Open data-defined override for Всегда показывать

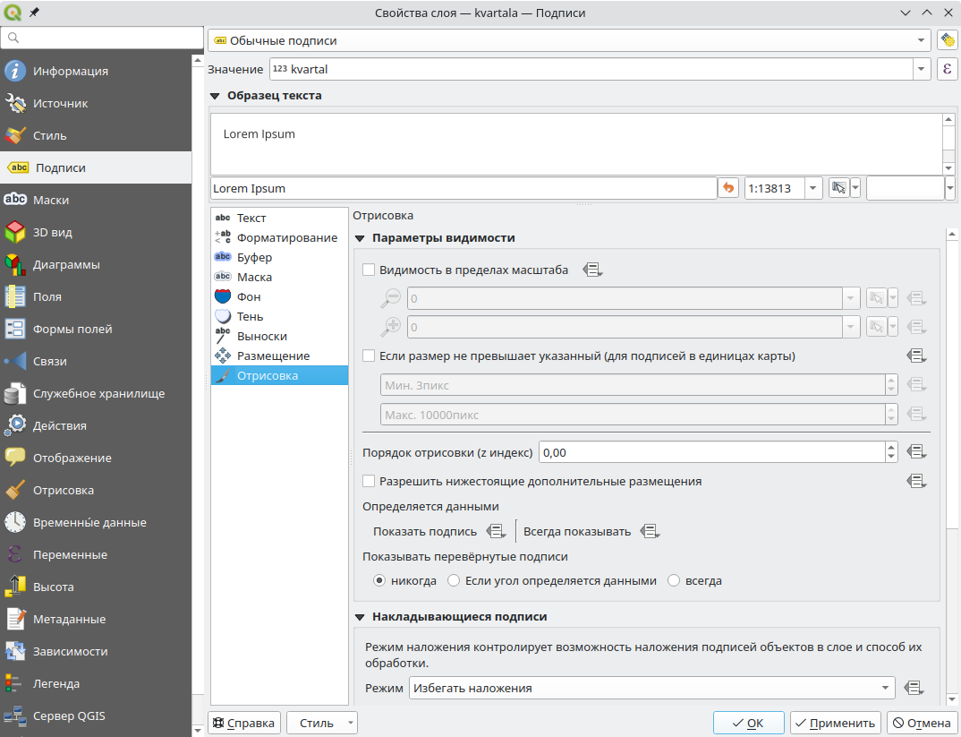(650, 532)
